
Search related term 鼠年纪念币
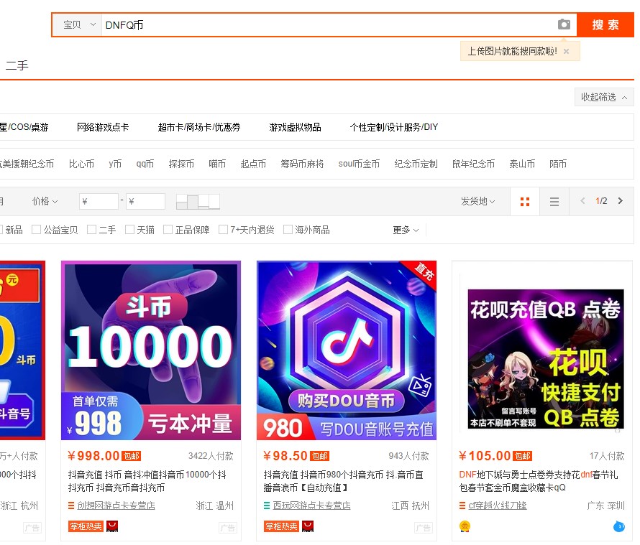(473, 164)
